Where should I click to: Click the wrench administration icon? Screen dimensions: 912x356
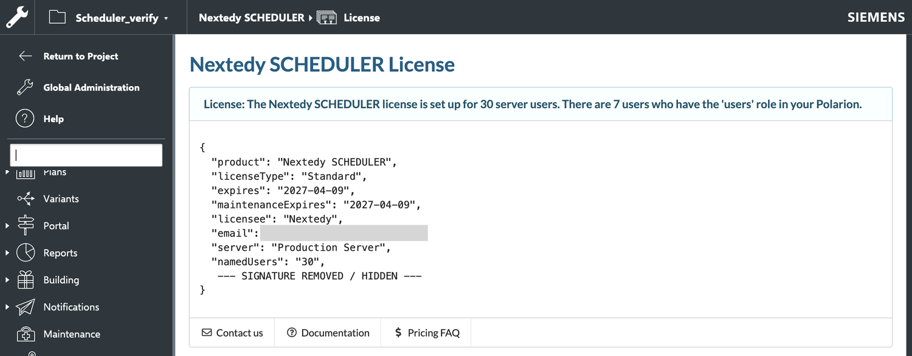click(17, 17)
